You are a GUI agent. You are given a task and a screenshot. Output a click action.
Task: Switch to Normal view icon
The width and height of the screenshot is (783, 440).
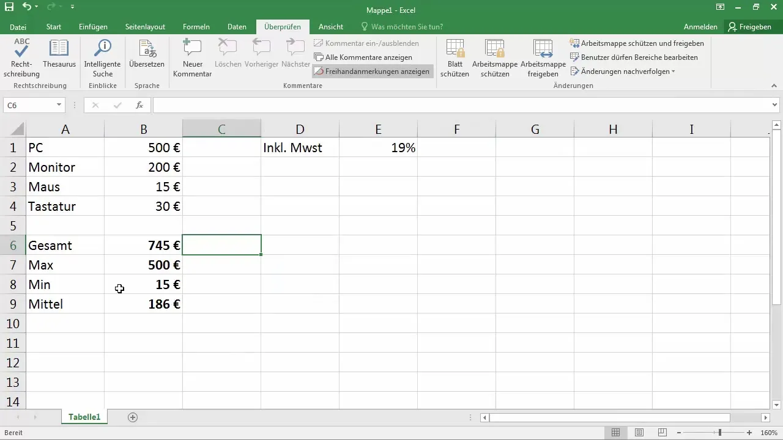point(616,433)
